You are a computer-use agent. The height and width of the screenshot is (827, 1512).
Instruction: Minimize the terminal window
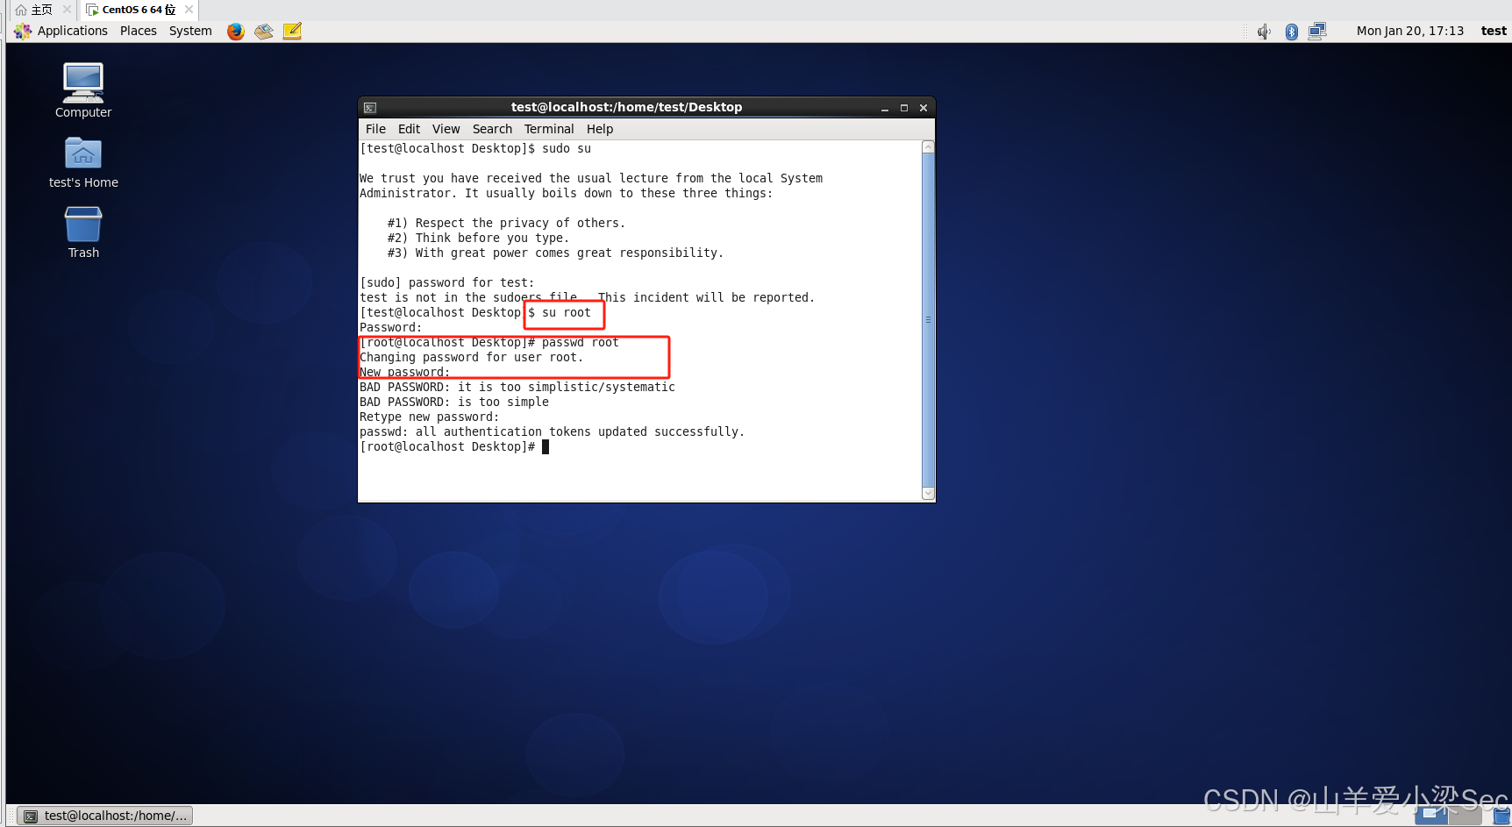pyautogui.click(x=885, y=108)
